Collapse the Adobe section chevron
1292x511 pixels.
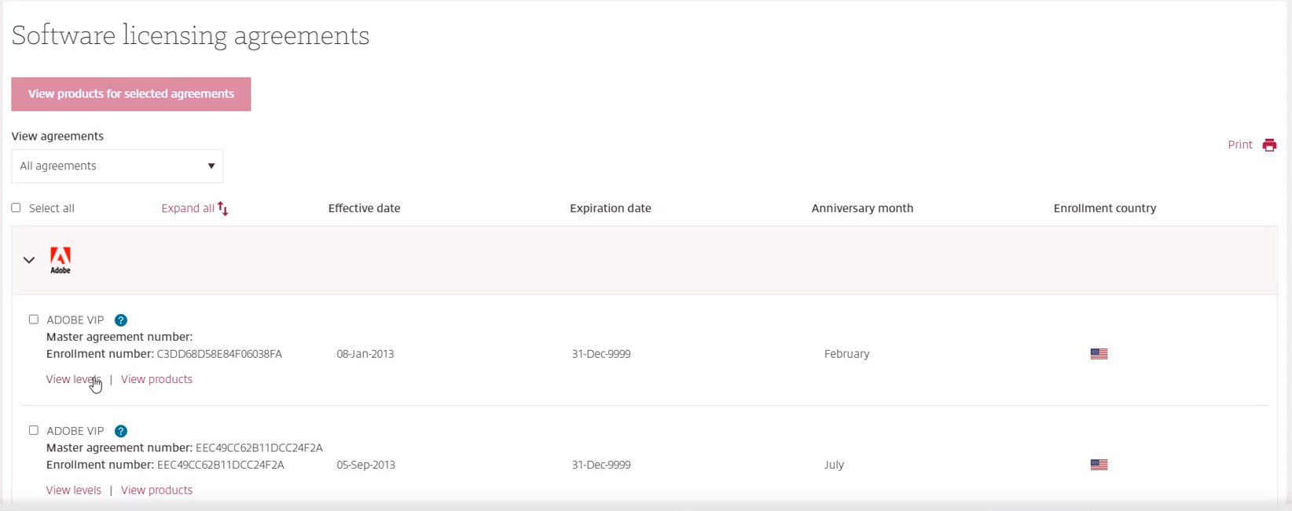coord(29,260)
